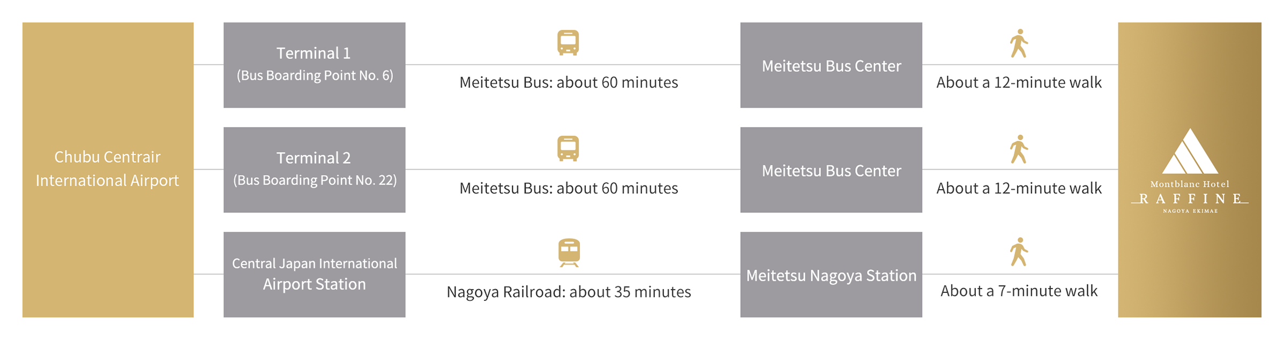Click the Meitetsu Nagoya Station box
This screenshot has width=1284, height=342.
(x=831, y=275)
